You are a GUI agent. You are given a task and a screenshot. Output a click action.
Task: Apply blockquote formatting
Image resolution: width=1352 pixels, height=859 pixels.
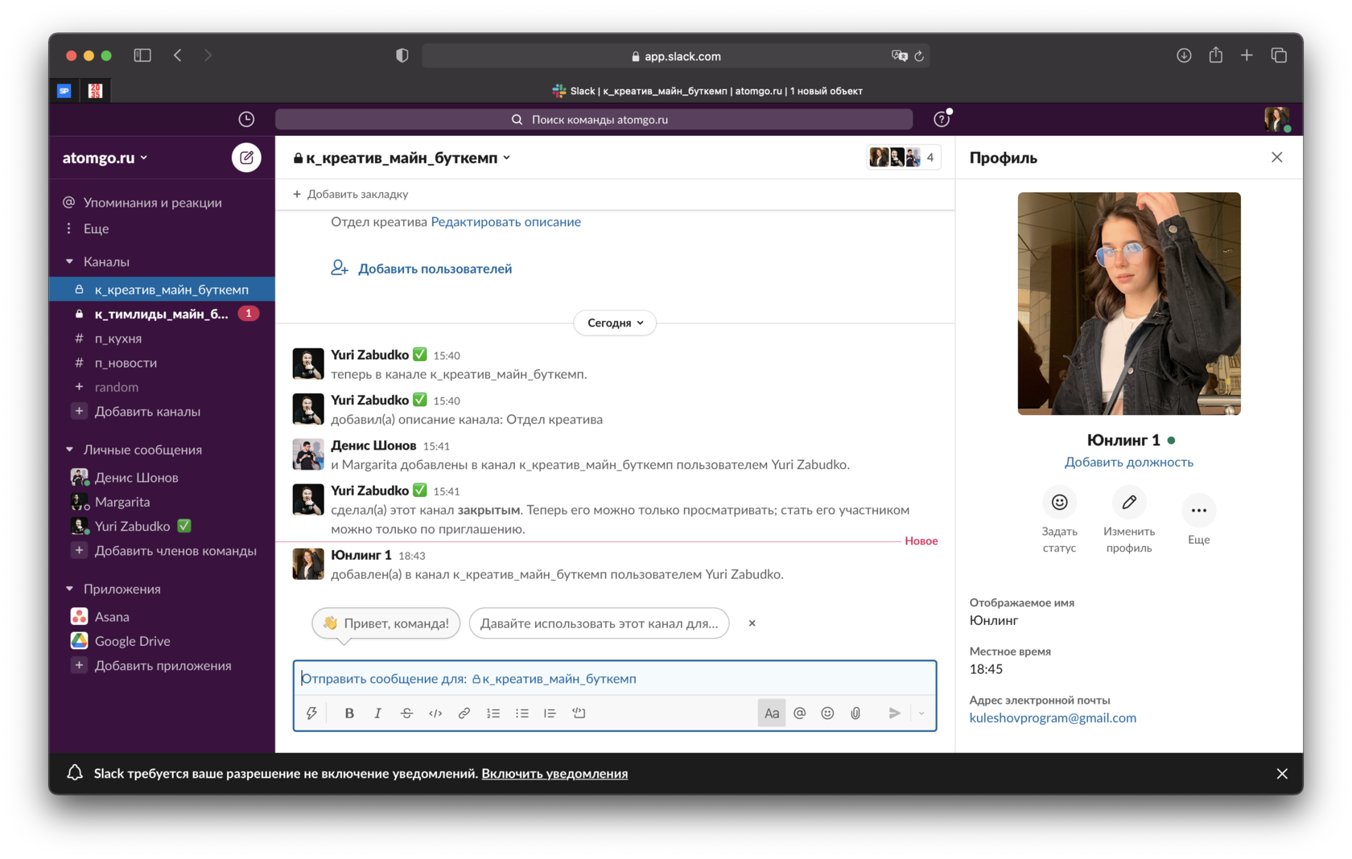point(550,713)
